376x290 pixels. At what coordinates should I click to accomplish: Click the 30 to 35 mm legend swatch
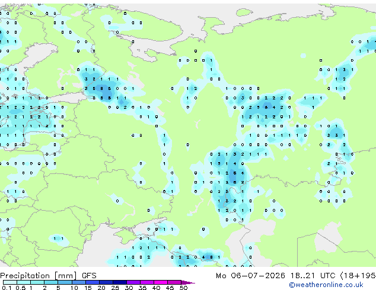[133, 282]
